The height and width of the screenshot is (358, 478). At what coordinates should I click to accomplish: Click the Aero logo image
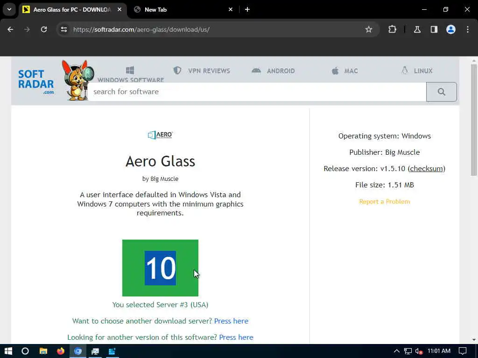point(161,135)
